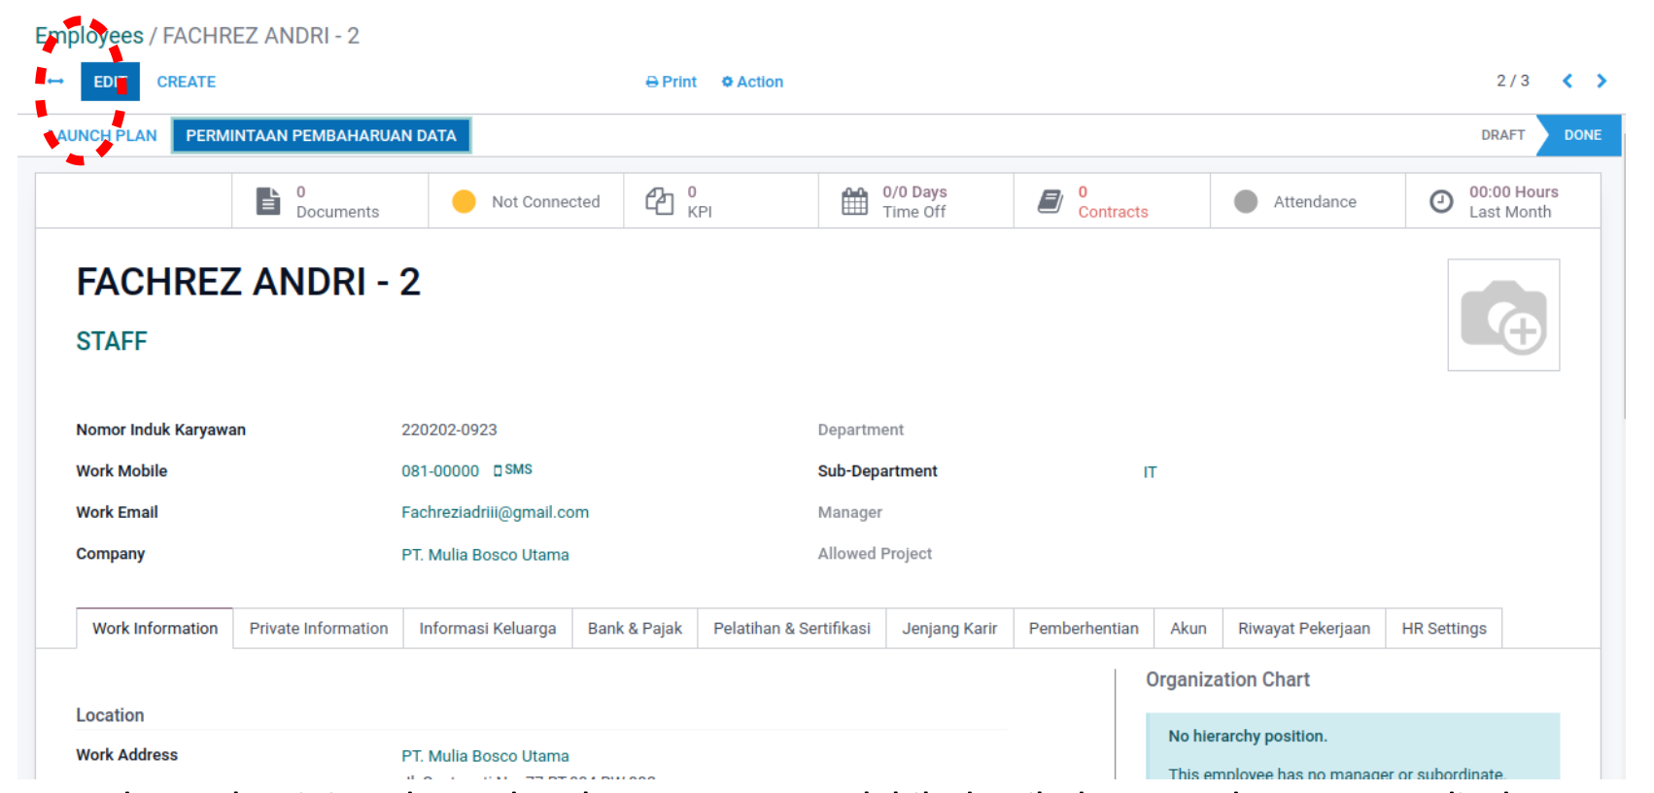Go to next employee record arrow
Screen dimensions: 1654x793
coord(1602,82)
